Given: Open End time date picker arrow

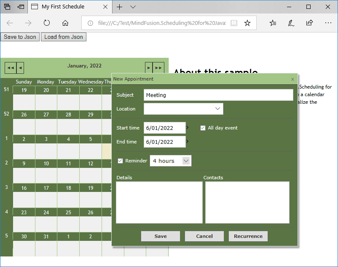Looking at the screenshot, I should (x=187, y=141).
